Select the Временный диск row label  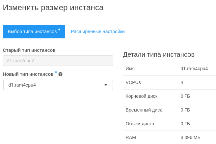coord(144,110)
